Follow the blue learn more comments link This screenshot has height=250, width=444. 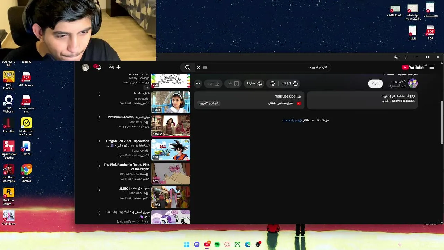tap(292, 120)
